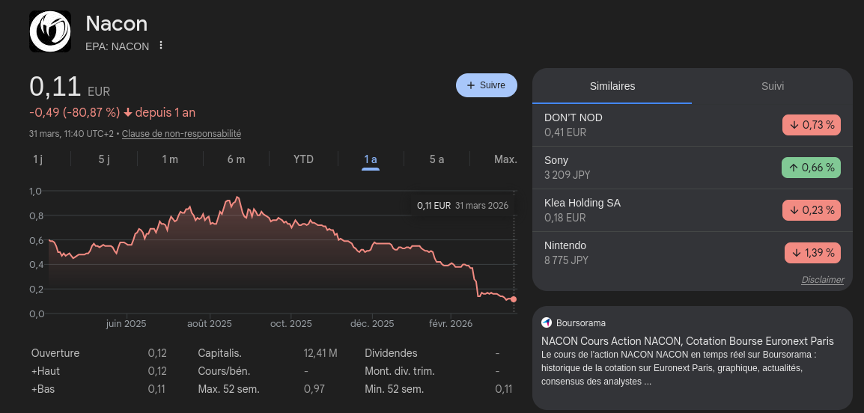Switch to the Suivi tab

772,86
